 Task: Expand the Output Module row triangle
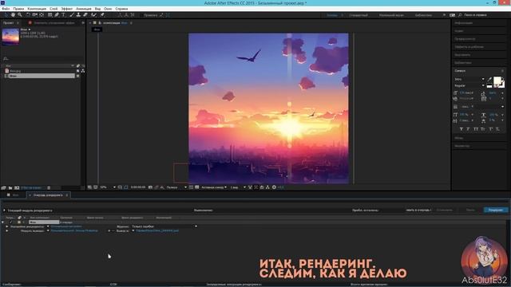[x=7, y=230]
